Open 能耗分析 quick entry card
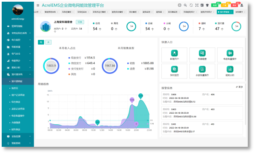Viewport: 255px width, 154px height. (x=230, y=71)
